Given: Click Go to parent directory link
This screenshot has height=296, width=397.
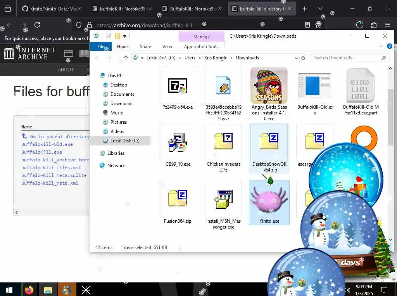Looking at the screenshot, I should (x=56, y=136).
